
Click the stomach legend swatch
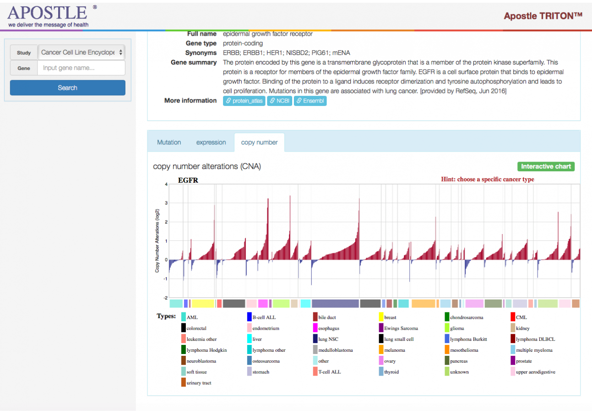tap(250, 372)
